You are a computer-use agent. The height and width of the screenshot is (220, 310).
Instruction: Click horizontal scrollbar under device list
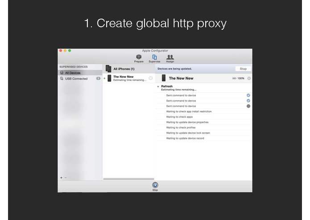pyautogui.click(x=128, y=179)
